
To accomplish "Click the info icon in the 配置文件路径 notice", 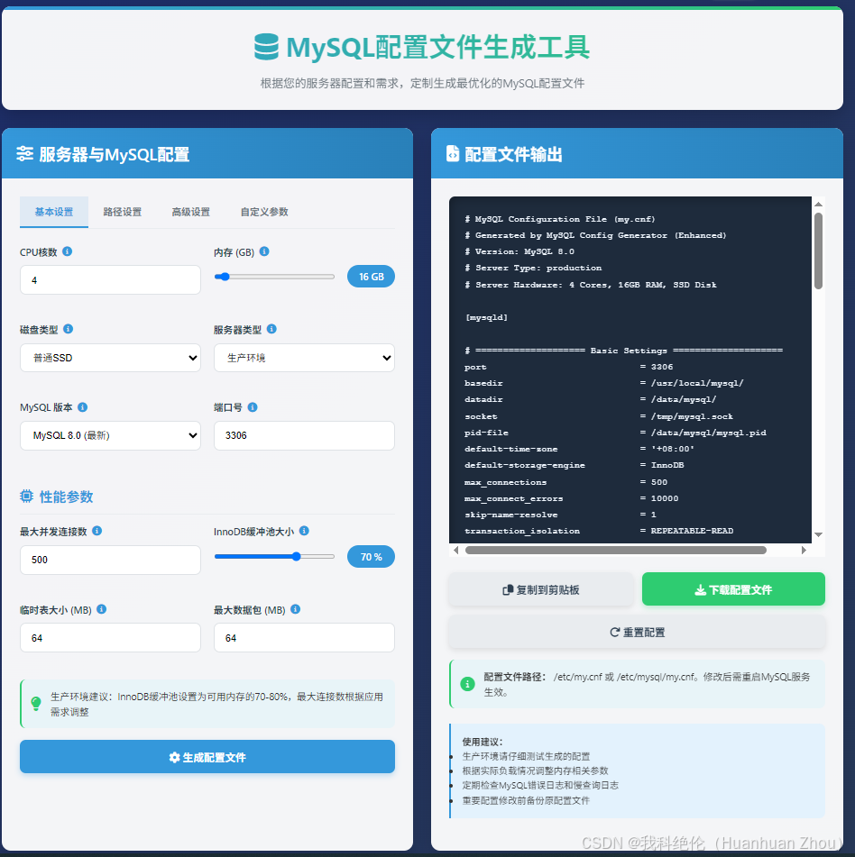I will 466,683.
